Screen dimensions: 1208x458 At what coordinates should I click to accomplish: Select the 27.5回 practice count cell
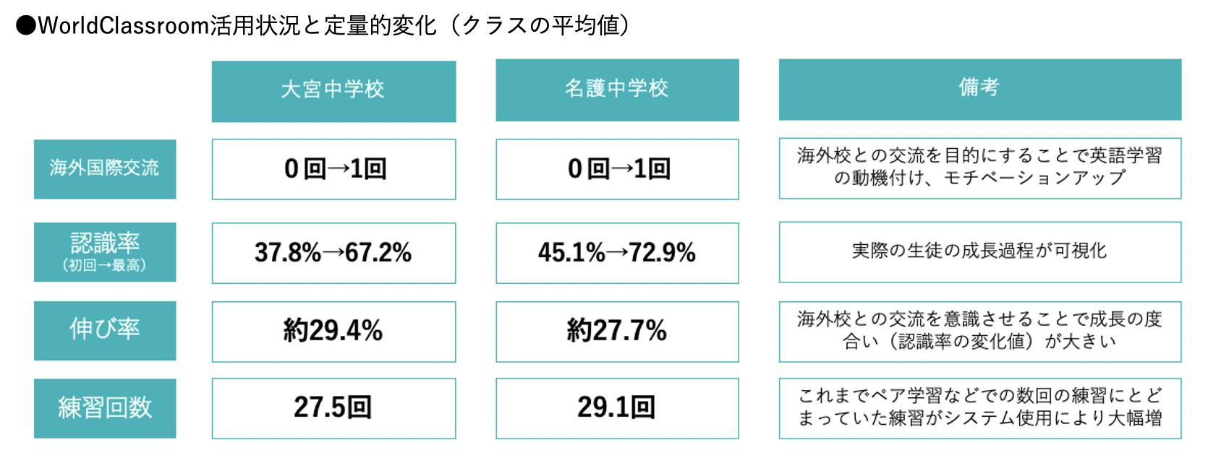[333, 408]
